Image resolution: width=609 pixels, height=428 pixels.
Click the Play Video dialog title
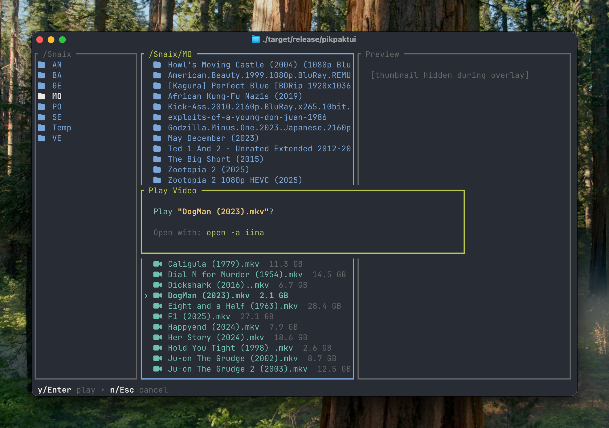(172, 191)
